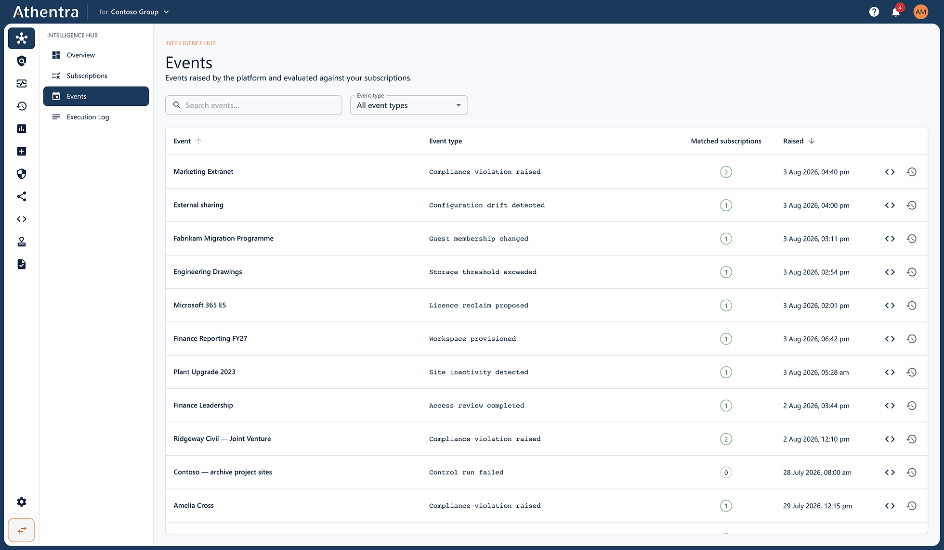
Task: View history for Amelia Cross event
Action: pyautogui.click(x=911, y=506)
